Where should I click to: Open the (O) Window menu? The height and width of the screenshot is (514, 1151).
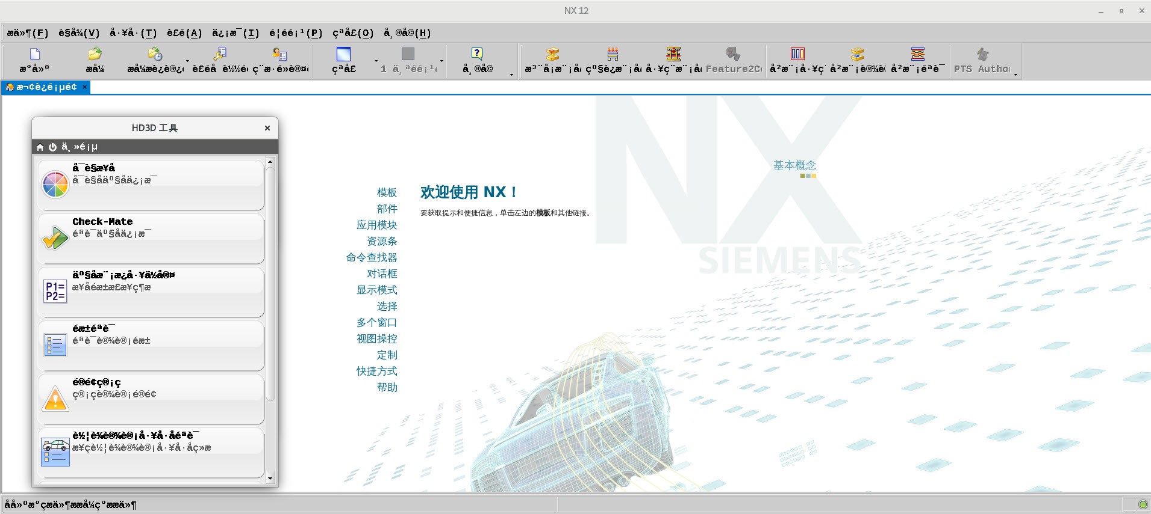pyautogui.click(x=354, y=33)
